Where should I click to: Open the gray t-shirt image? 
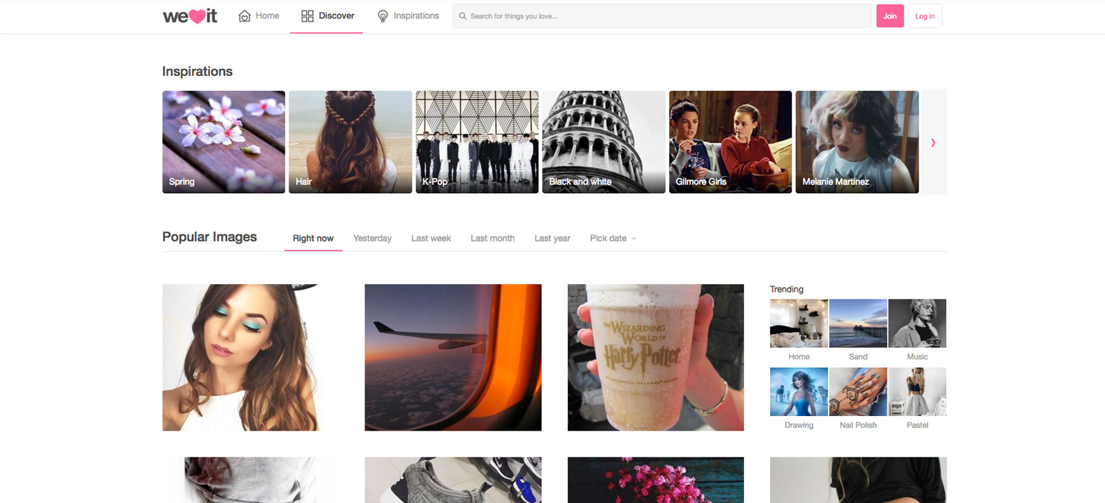pyautogui.click(x=251, y=480)
